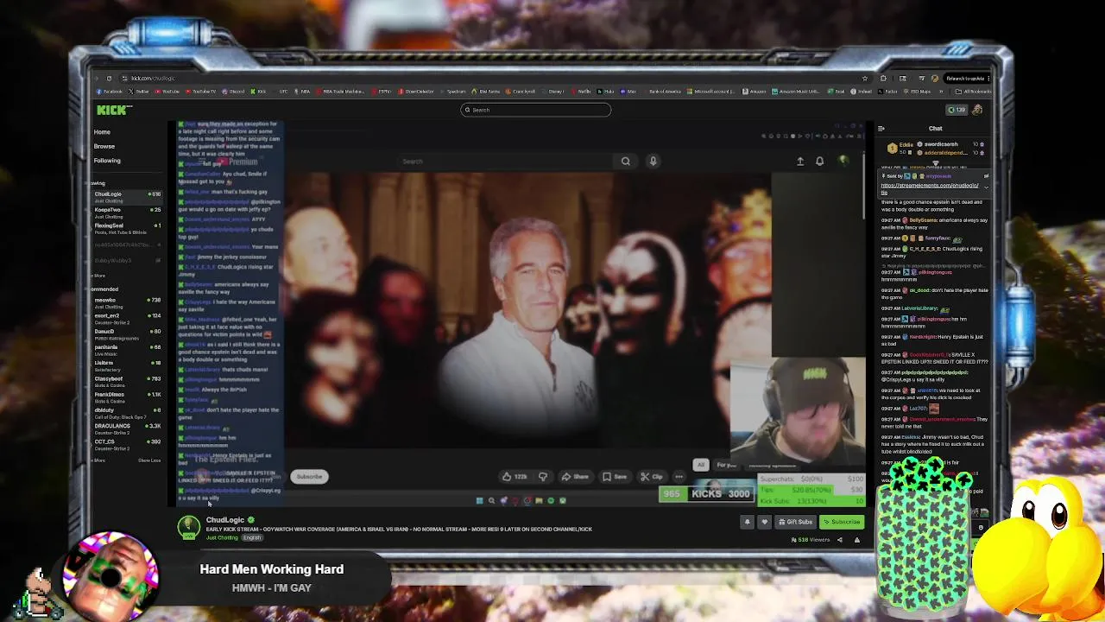Open the Discord bookmark

click(x=234, y=92)
